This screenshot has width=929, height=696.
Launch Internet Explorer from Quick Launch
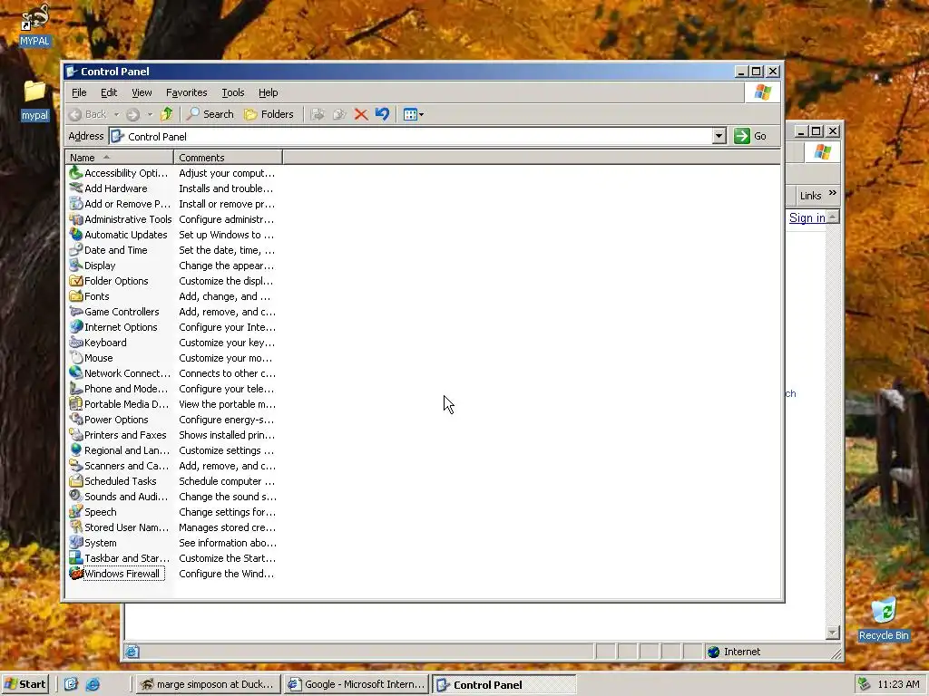coord(93,684)
